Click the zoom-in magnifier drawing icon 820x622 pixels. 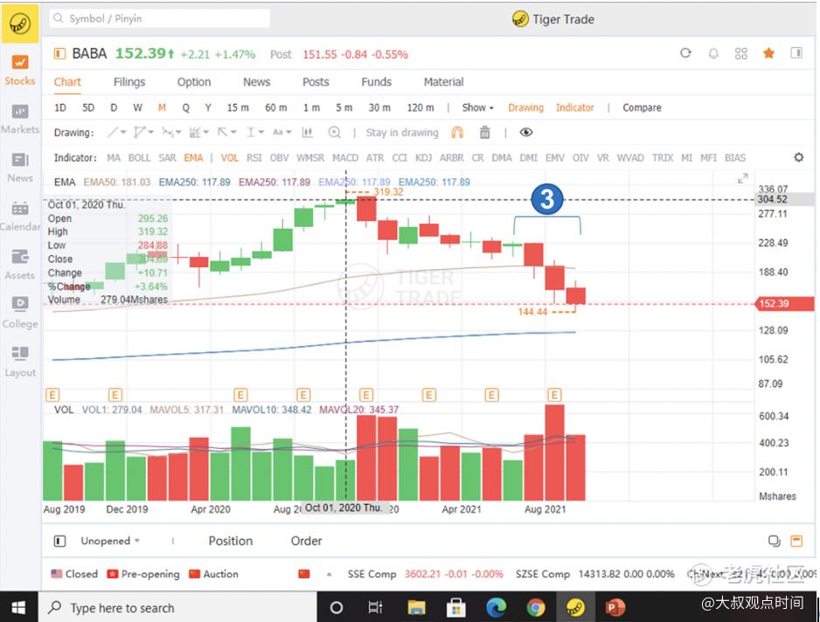point(334,133)
